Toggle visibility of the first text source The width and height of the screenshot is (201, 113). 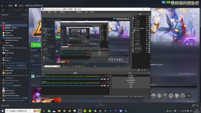point(147,16)
